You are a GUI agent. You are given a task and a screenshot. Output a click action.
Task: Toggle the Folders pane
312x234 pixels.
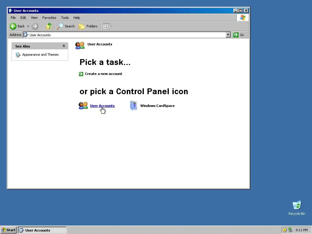(88, 26)
